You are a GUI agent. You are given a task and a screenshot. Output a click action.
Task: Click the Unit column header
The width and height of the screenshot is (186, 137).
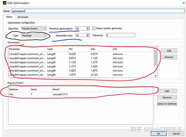coord(133,49)
